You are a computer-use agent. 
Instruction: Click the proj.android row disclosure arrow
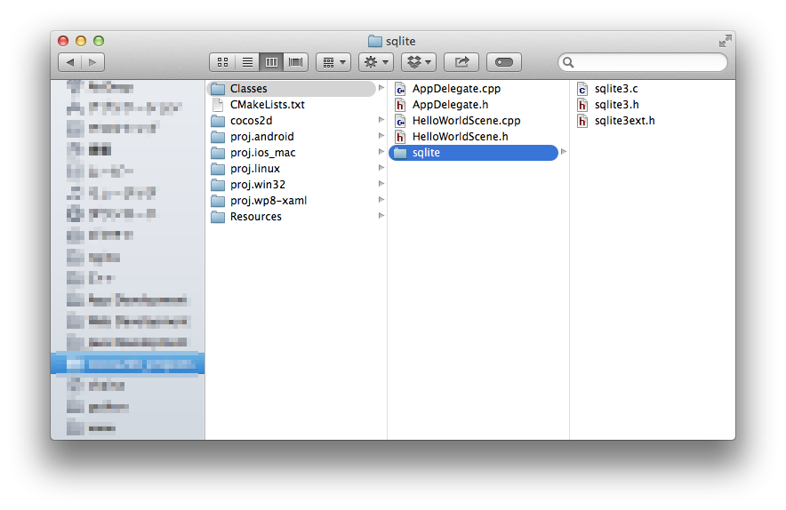(x=381, y=136)
